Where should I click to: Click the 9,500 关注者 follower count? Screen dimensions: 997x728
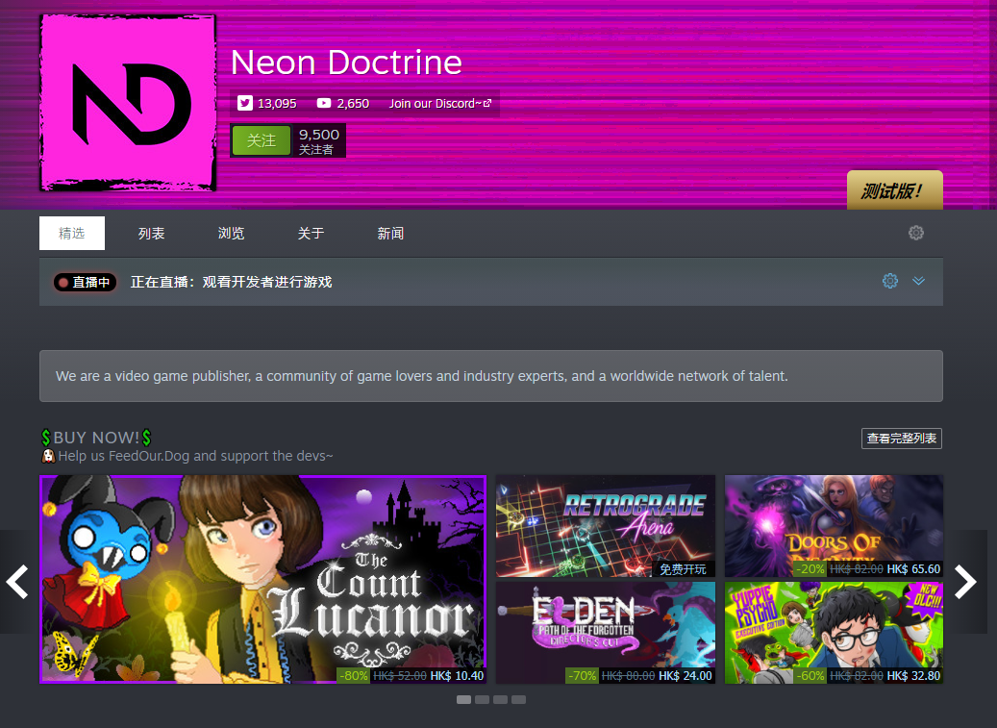coord(319,141)
